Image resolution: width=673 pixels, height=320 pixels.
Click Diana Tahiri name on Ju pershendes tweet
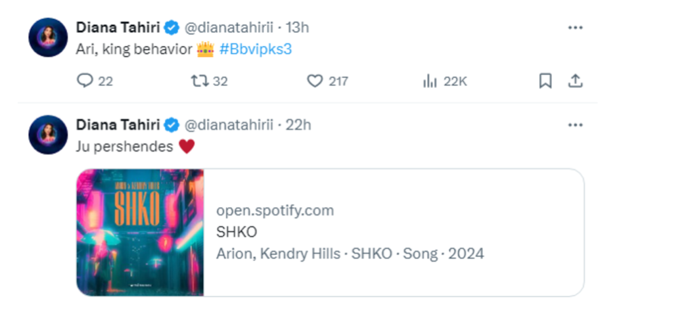point(118,125)
